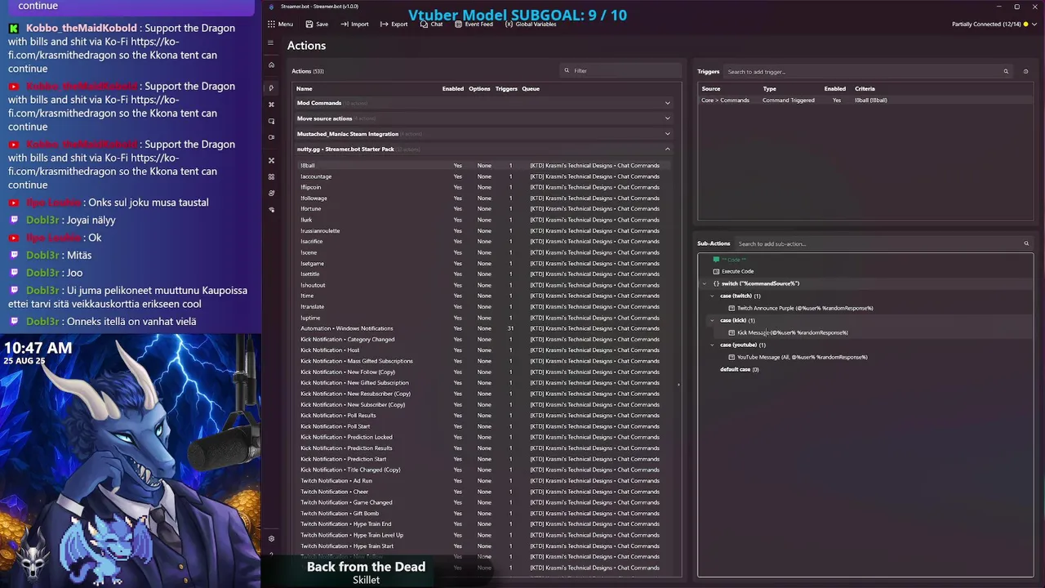The height and width of the screenshot is (588, 1045).
Task: Select the Actions sidebar icon
Action: pos(272,88)
